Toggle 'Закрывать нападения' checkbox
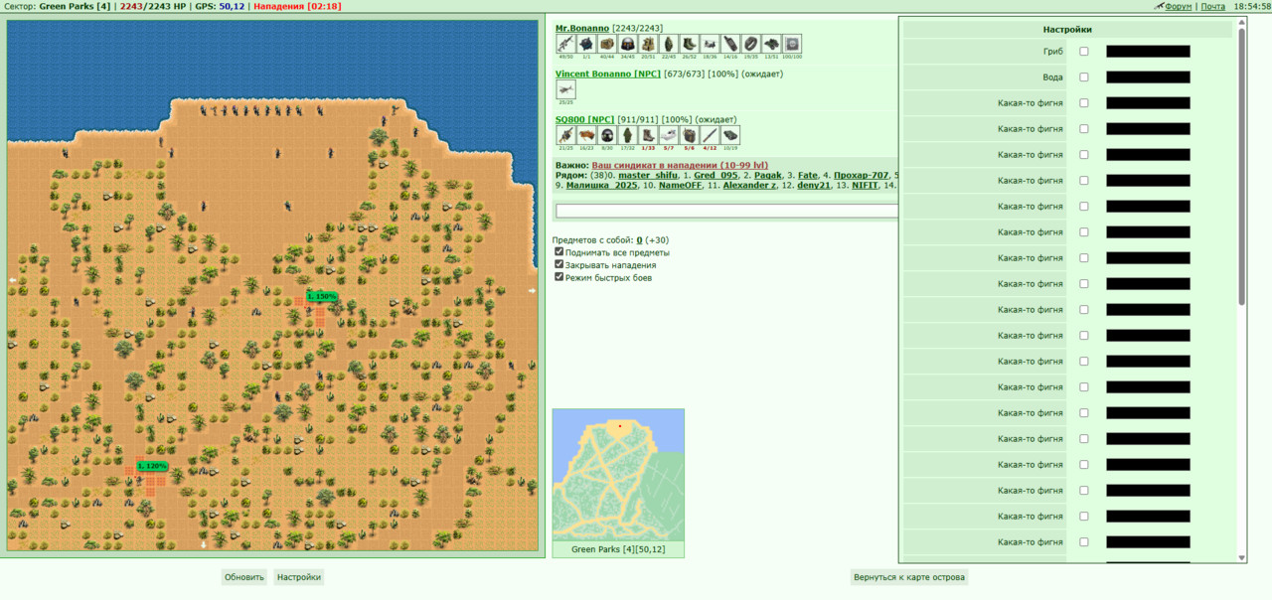 559,265
